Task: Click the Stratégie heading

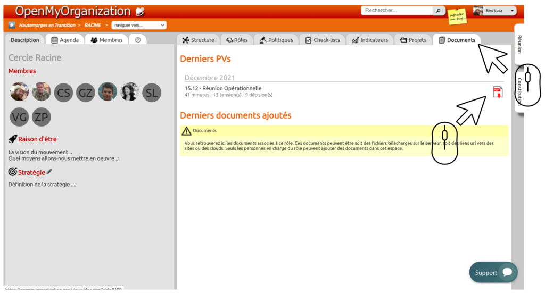Action: (x=31, y=172)
